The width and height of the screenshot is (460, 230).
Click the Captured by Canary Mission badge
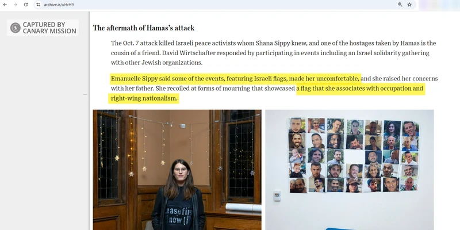click(43, 28)
